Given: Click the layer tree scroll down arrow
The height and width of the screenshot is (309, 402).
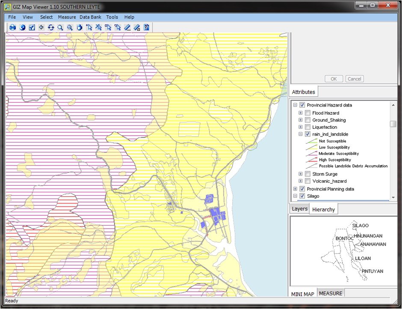Looking at the screenshot, I should [x=393, y=197].
